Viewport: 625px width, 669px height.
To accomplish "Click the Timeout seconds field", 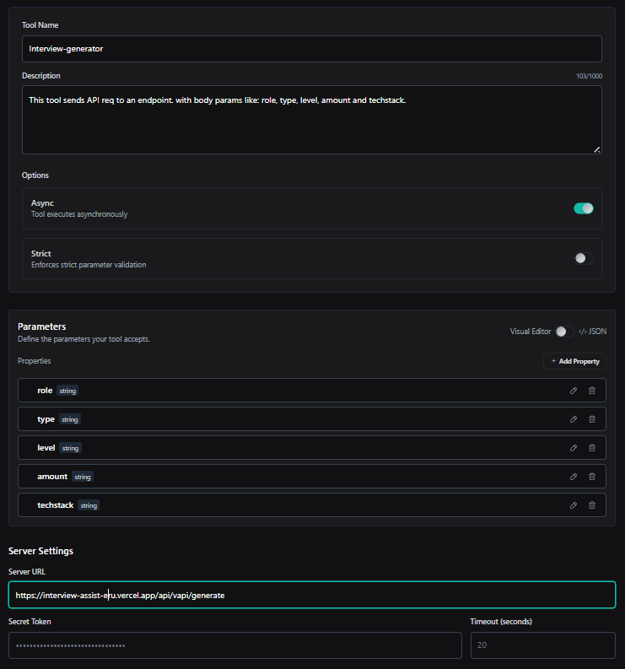I will (x=542, y=645).
